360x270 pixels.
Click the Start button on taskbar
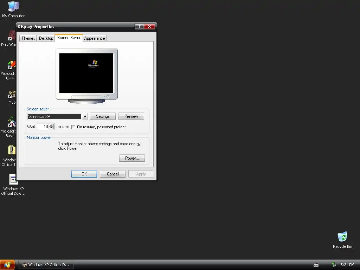tap(7, 265)
